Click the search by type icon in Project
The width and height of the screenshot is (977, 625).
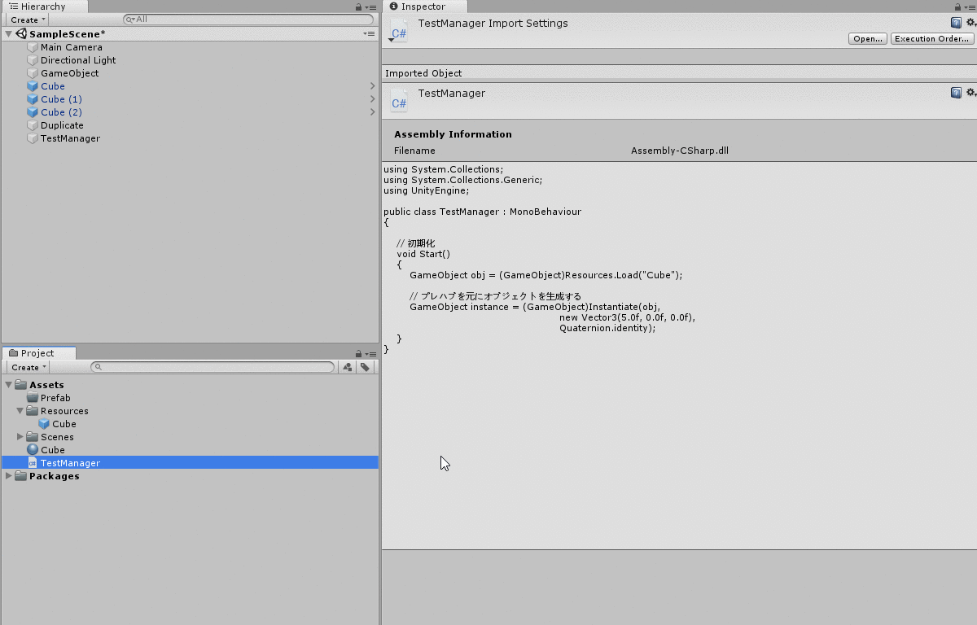[x=348, y=367]
